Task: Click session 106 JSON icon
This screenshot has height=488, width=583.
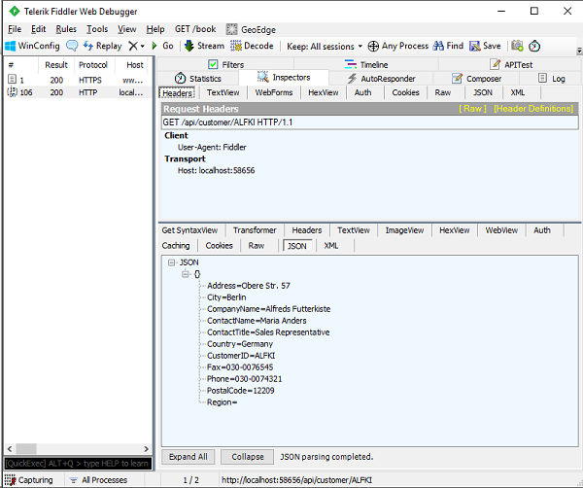Action: tap(13, 92)
